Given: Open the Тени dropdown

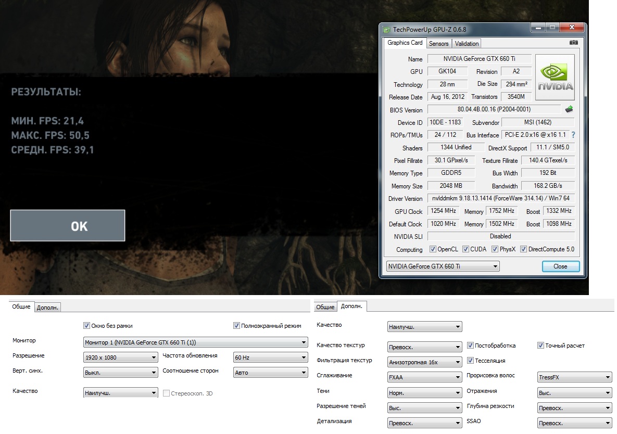Looking at the screenshot, I should (424, 393).
